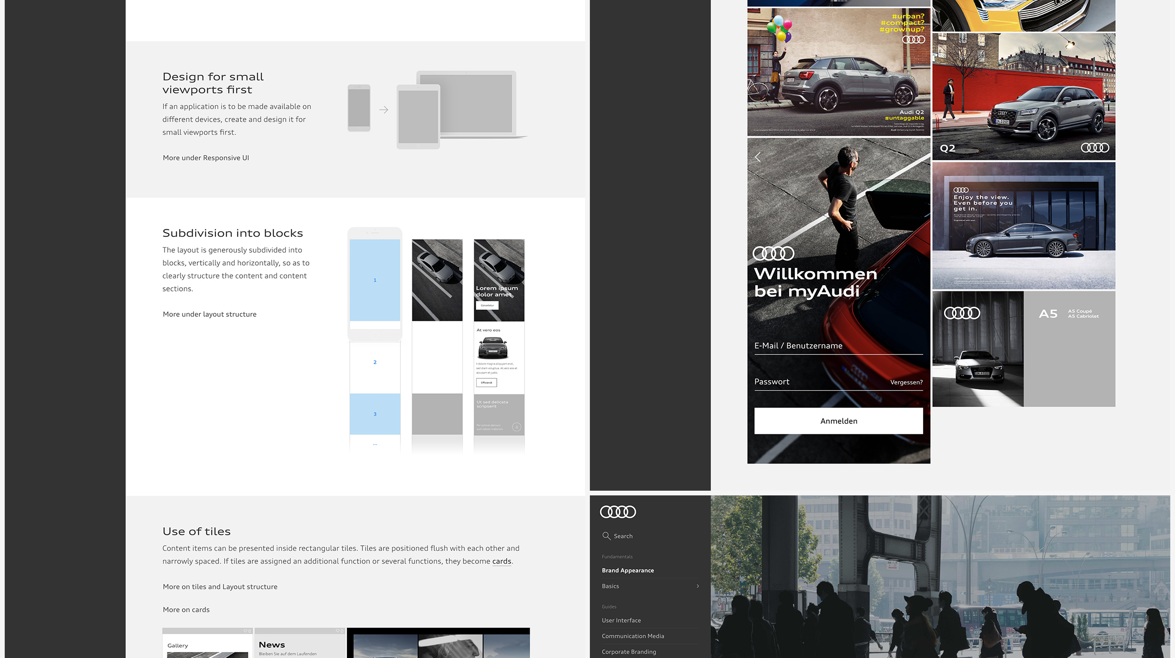The width and height of the screenshot is (1175, 658).
Task: Click the Audi rings above Willkommen bei myAudi
Action: [x=773, y=253]
